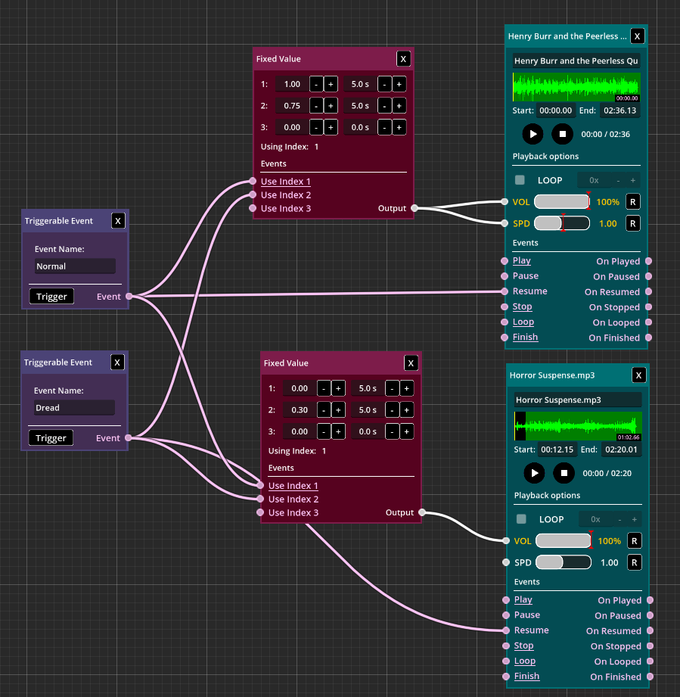Adjust the VOL slider on Henry Burr node
This screenshot has height=697, width=680.
561,202
